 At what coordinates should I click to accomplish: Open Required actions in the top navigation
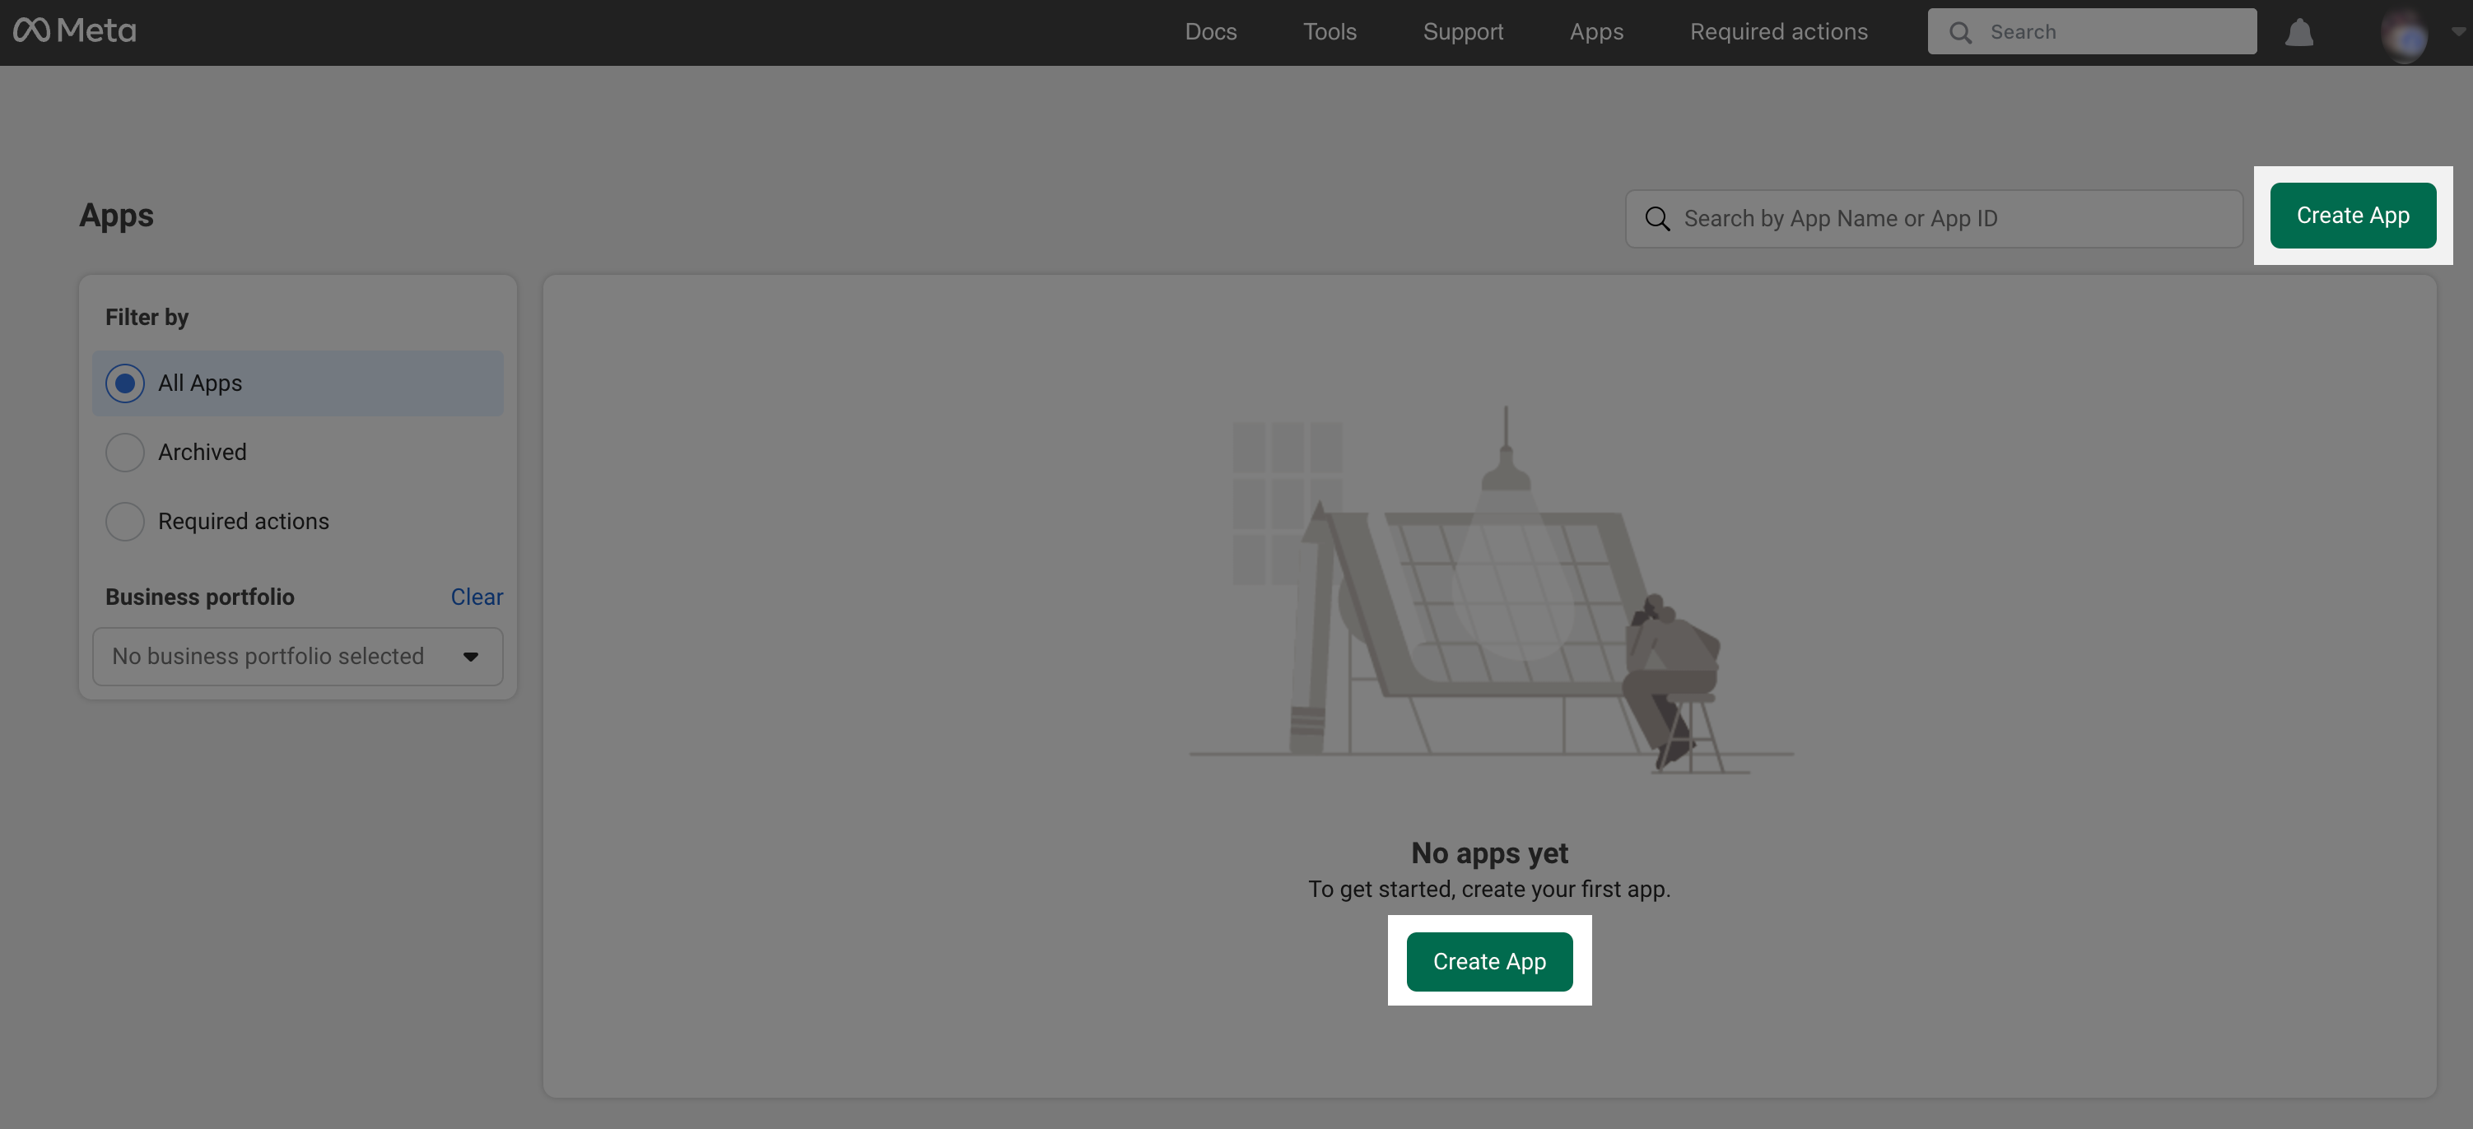click(1778, 31)
